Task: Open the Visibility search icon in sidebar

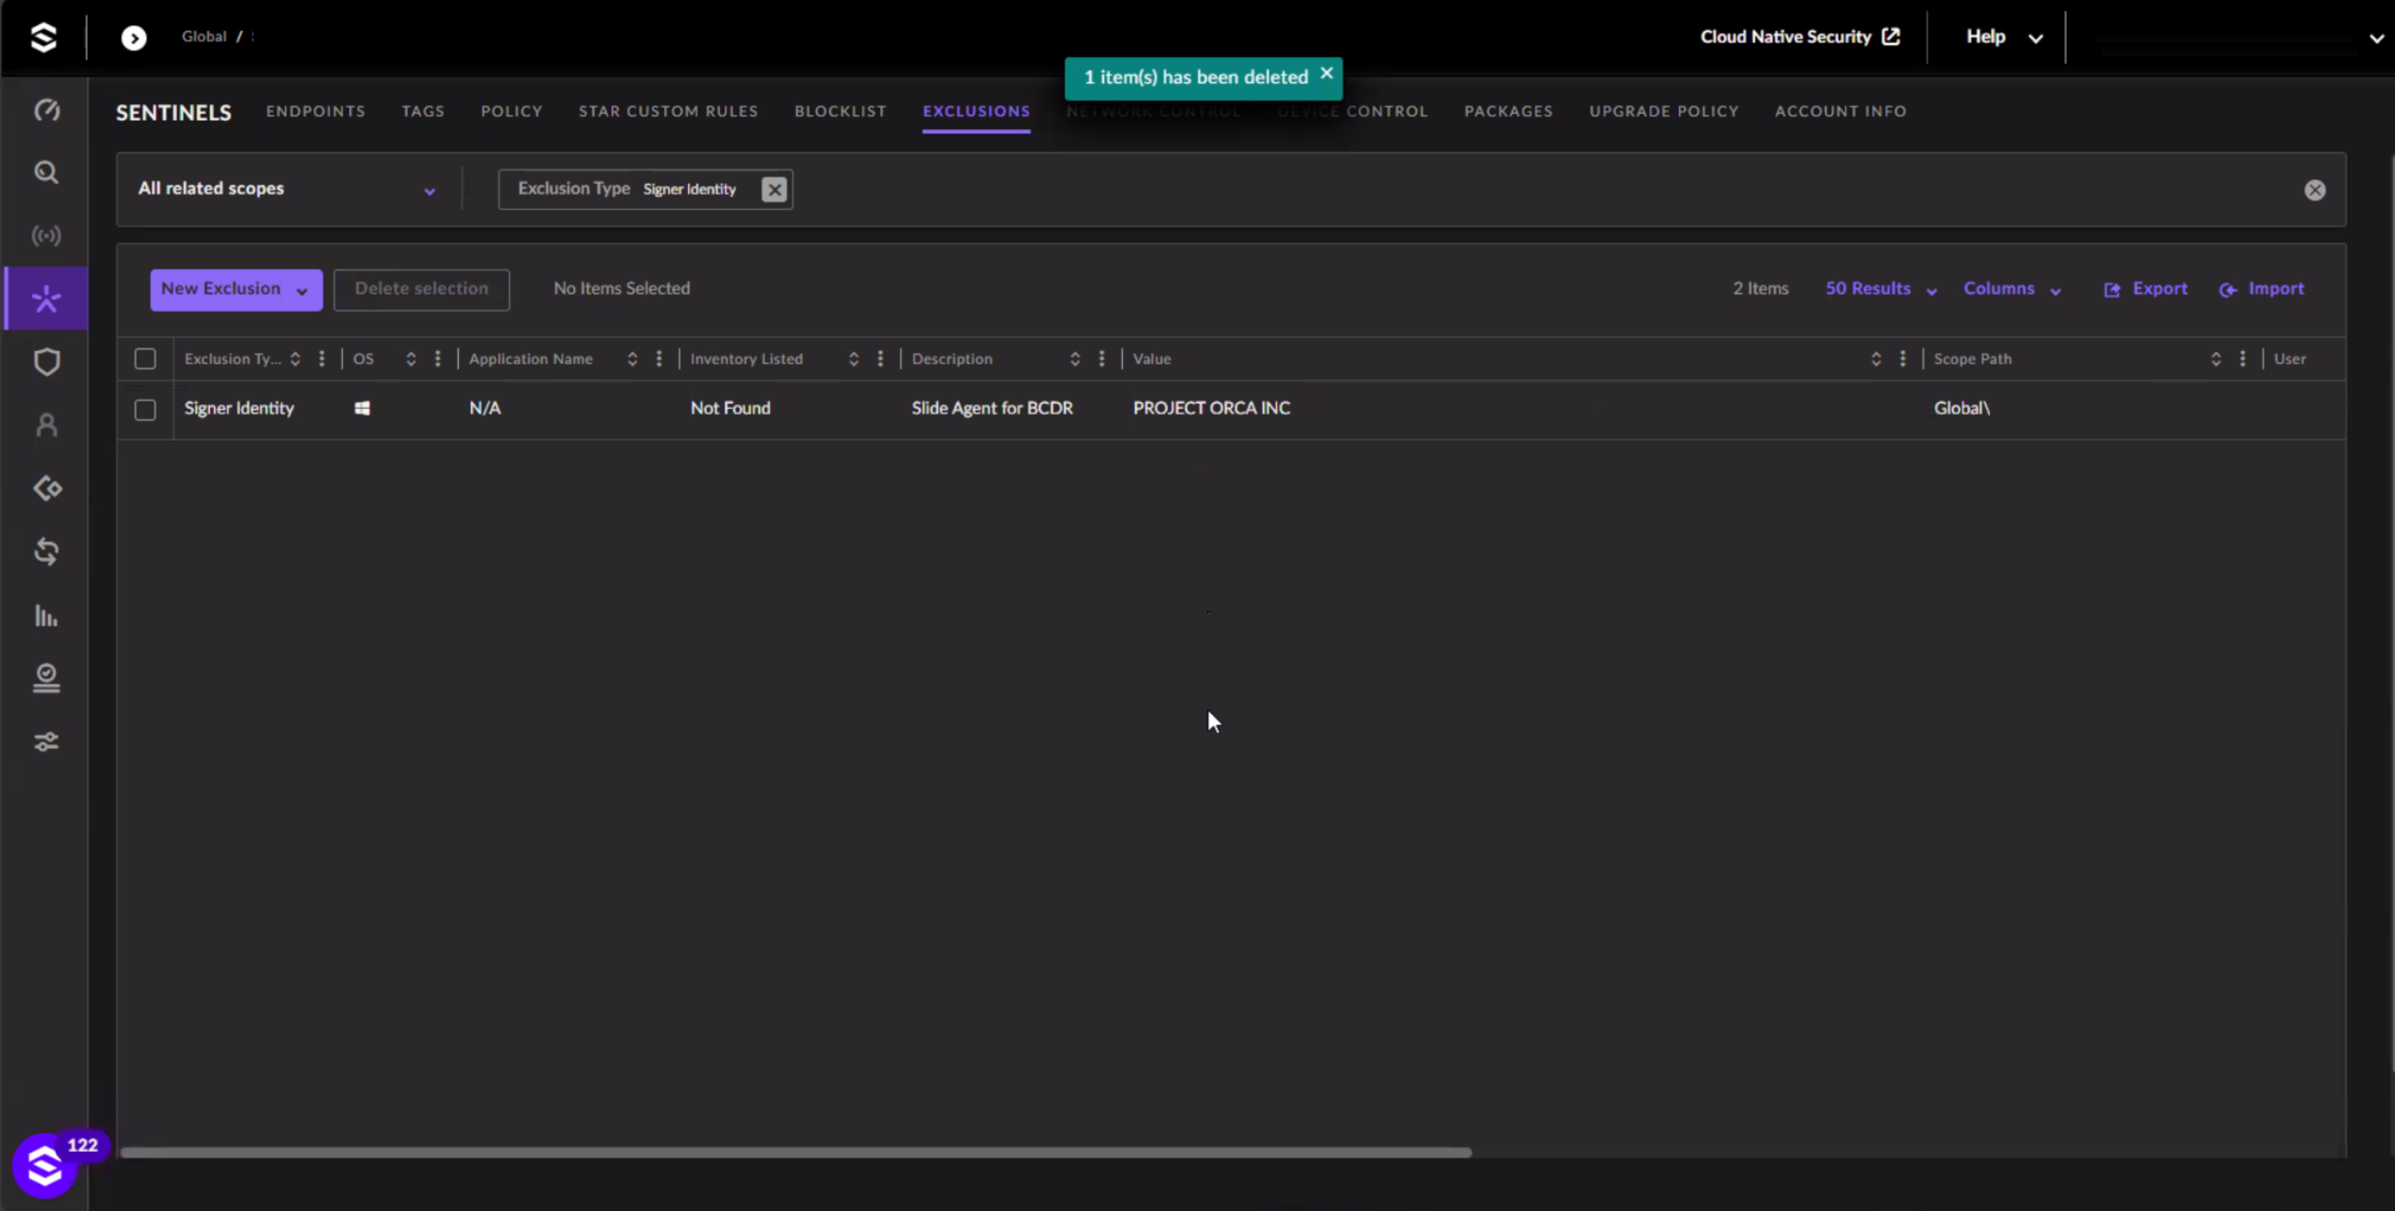Action: (x=47, y=172)
